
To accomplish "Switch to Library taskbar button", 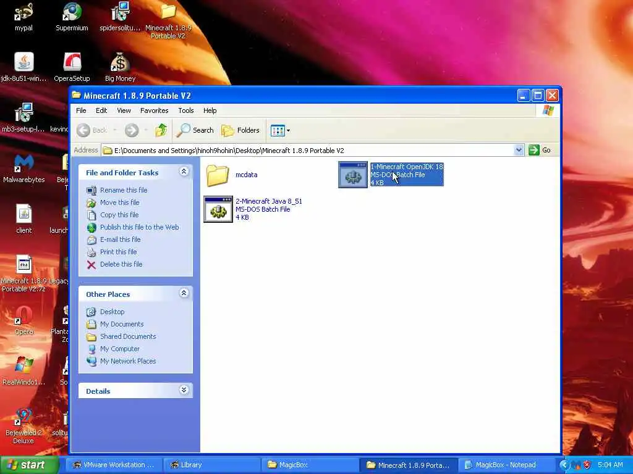I will 213,465.
